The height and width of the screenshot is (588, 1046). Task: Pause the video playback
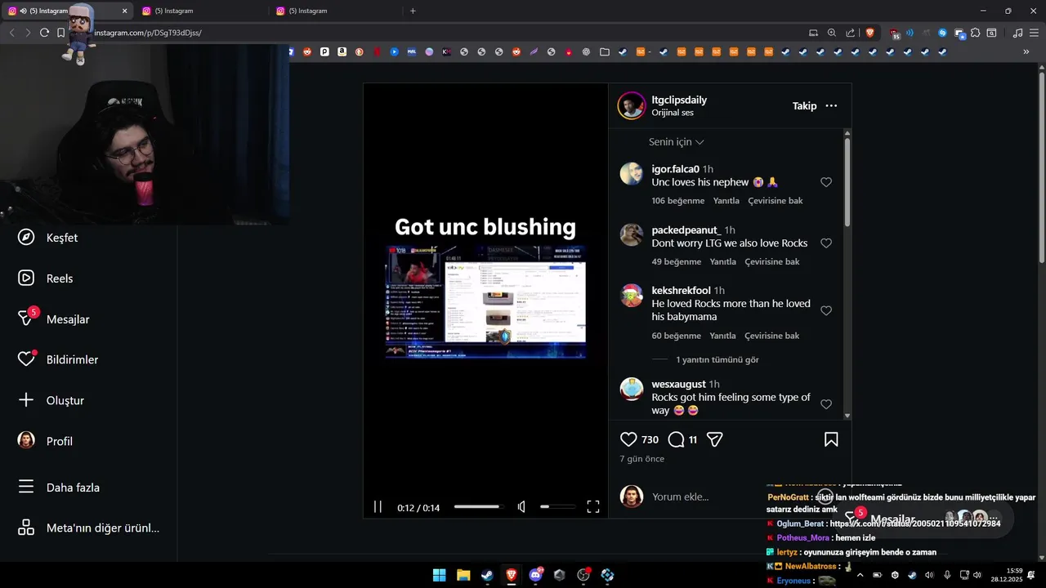378,507
